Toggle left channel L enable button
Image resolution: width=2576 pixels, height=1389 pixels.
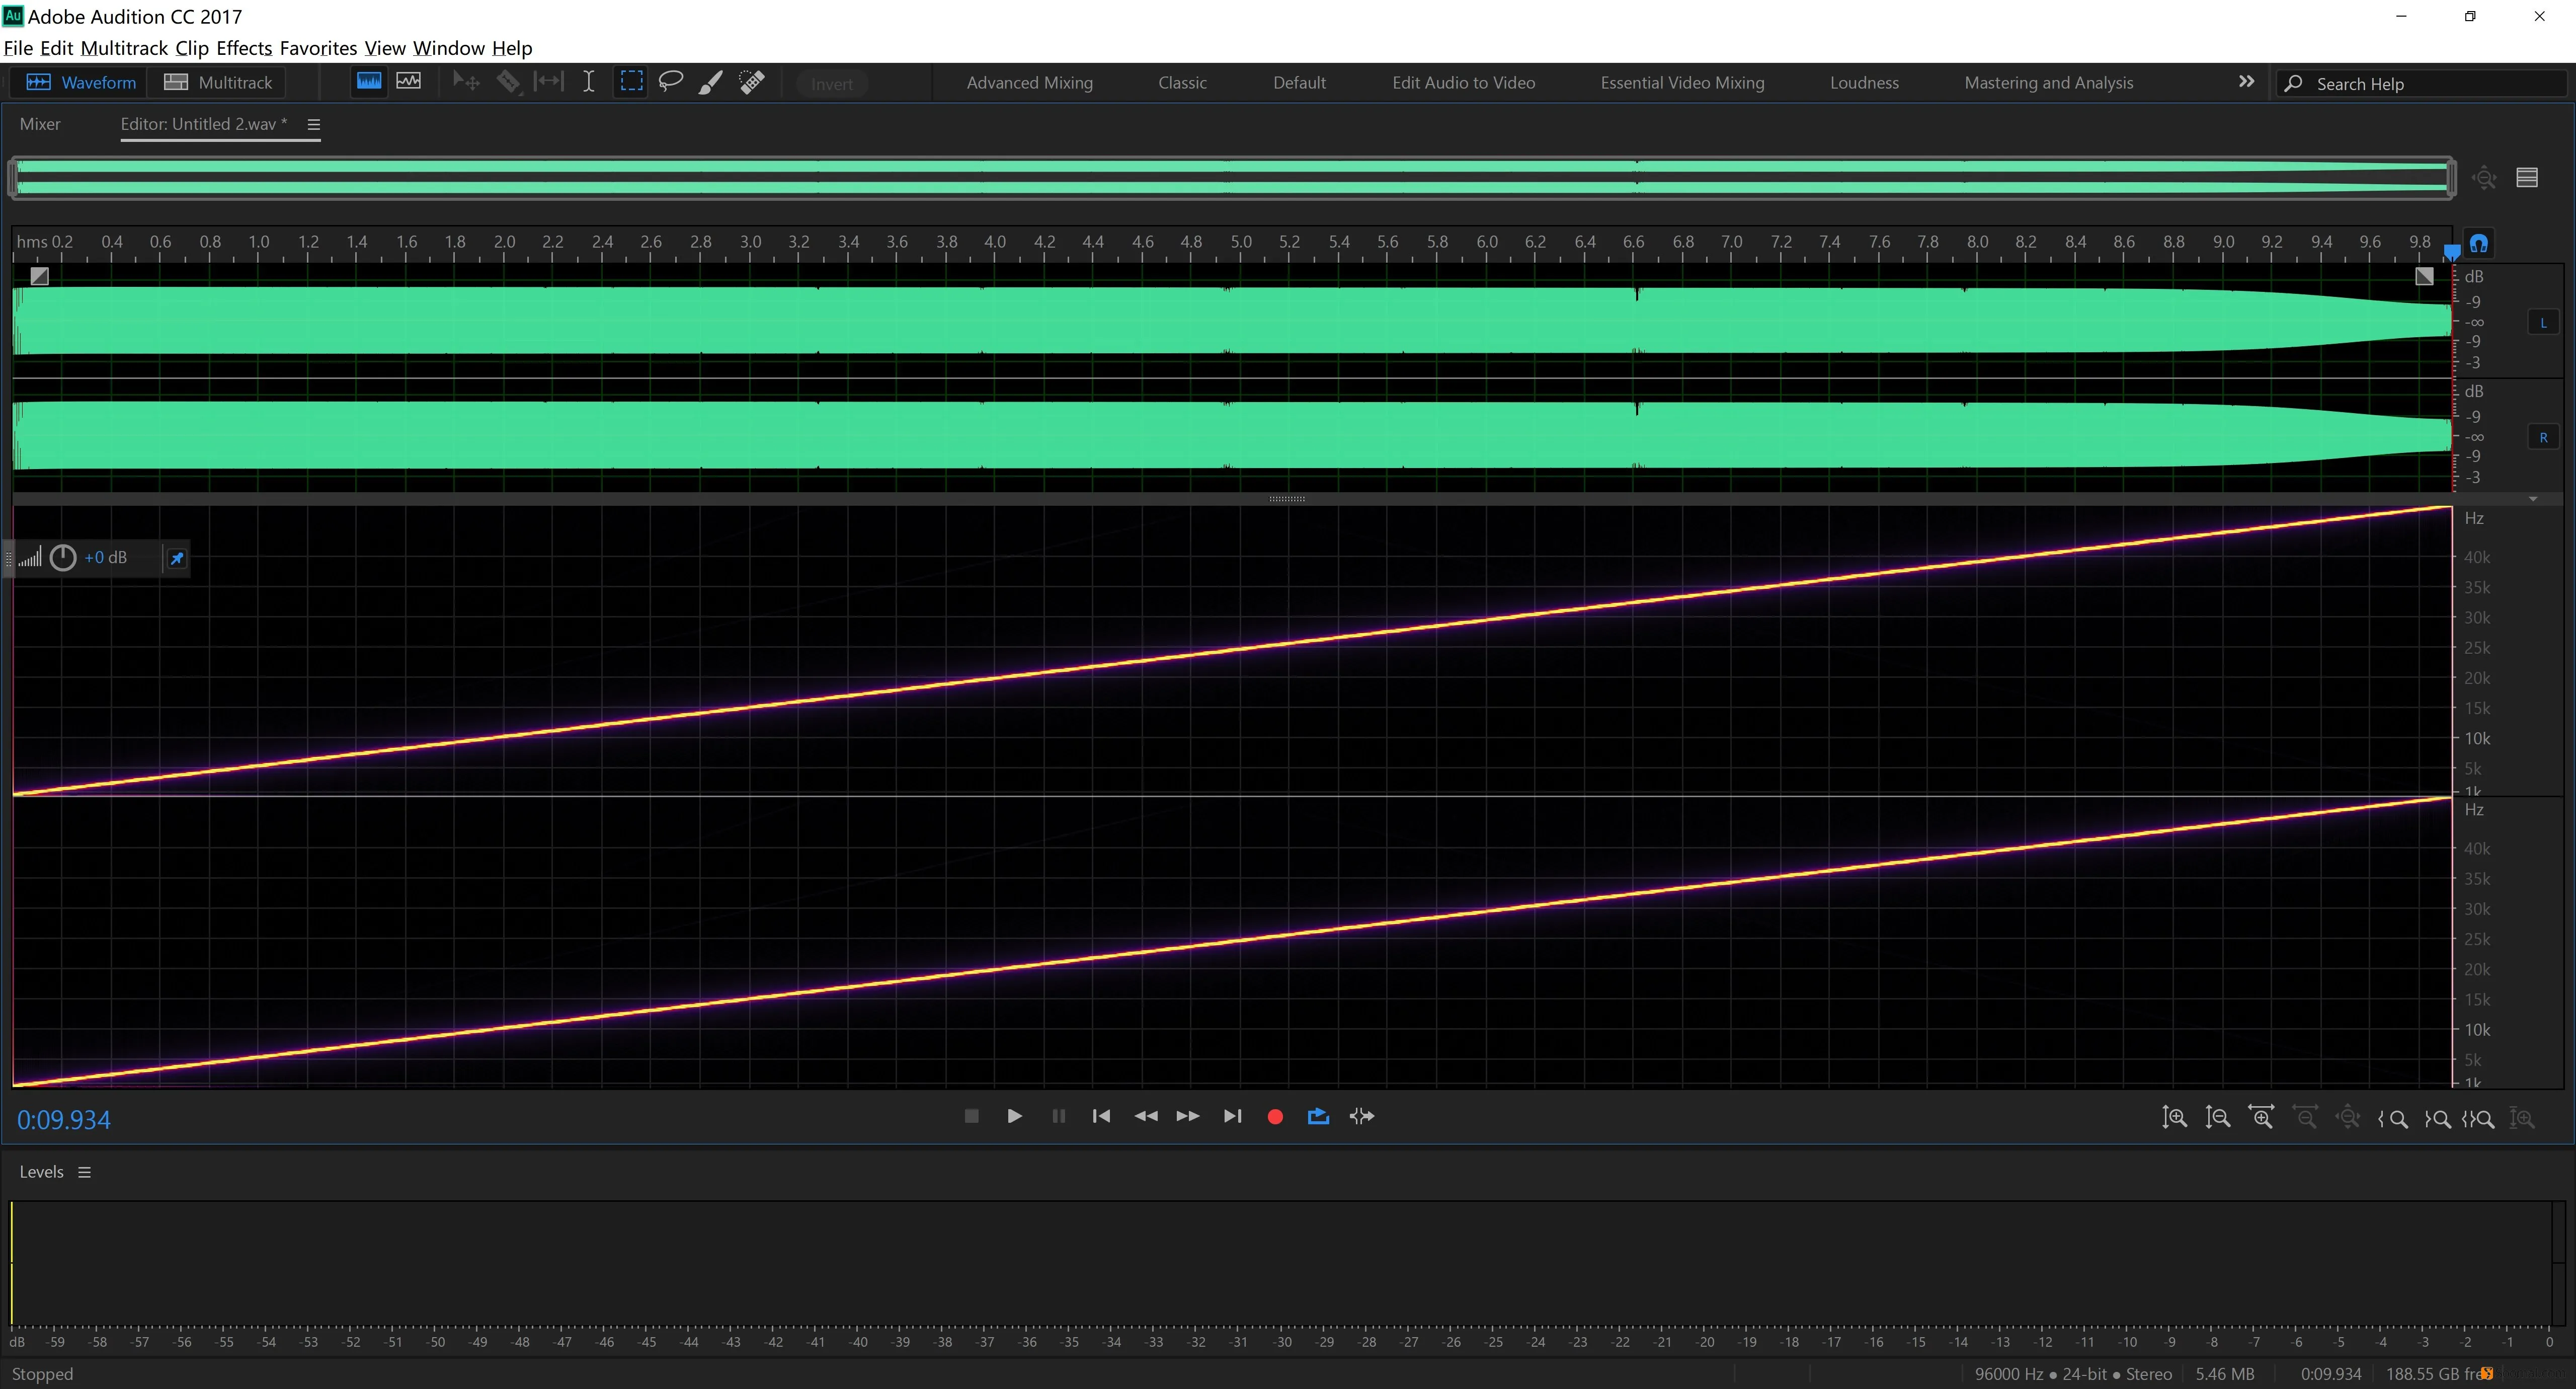(x=2543, y=322)
